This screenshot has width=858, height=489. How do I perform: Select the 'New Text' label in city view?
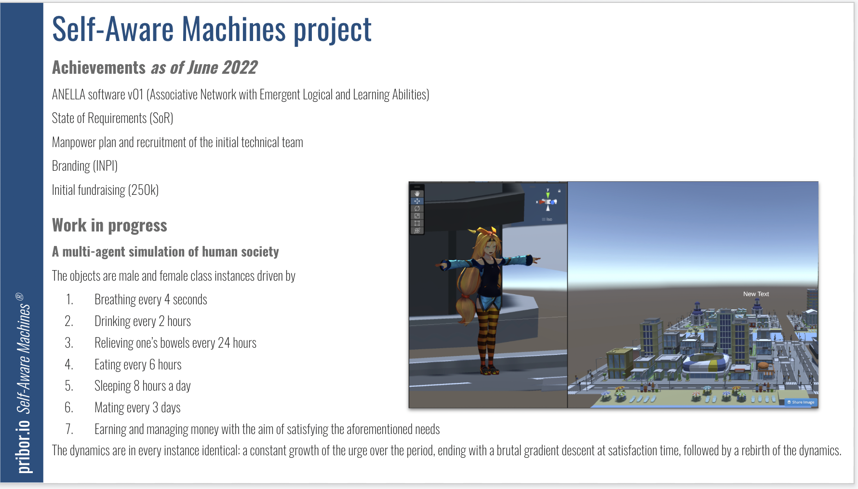tap(756, 294)
